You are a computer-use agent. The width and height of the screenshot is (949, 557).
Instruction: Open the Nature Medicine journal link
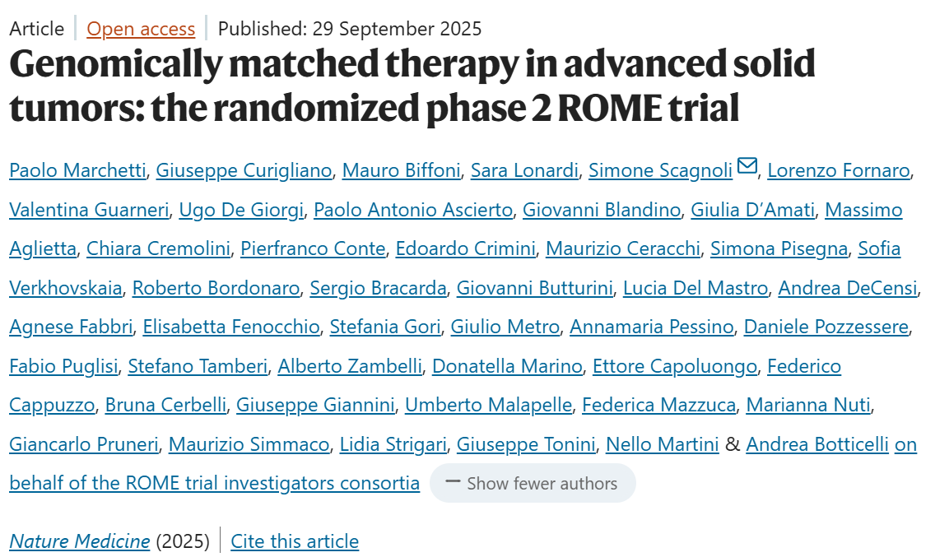pos(80,541)
